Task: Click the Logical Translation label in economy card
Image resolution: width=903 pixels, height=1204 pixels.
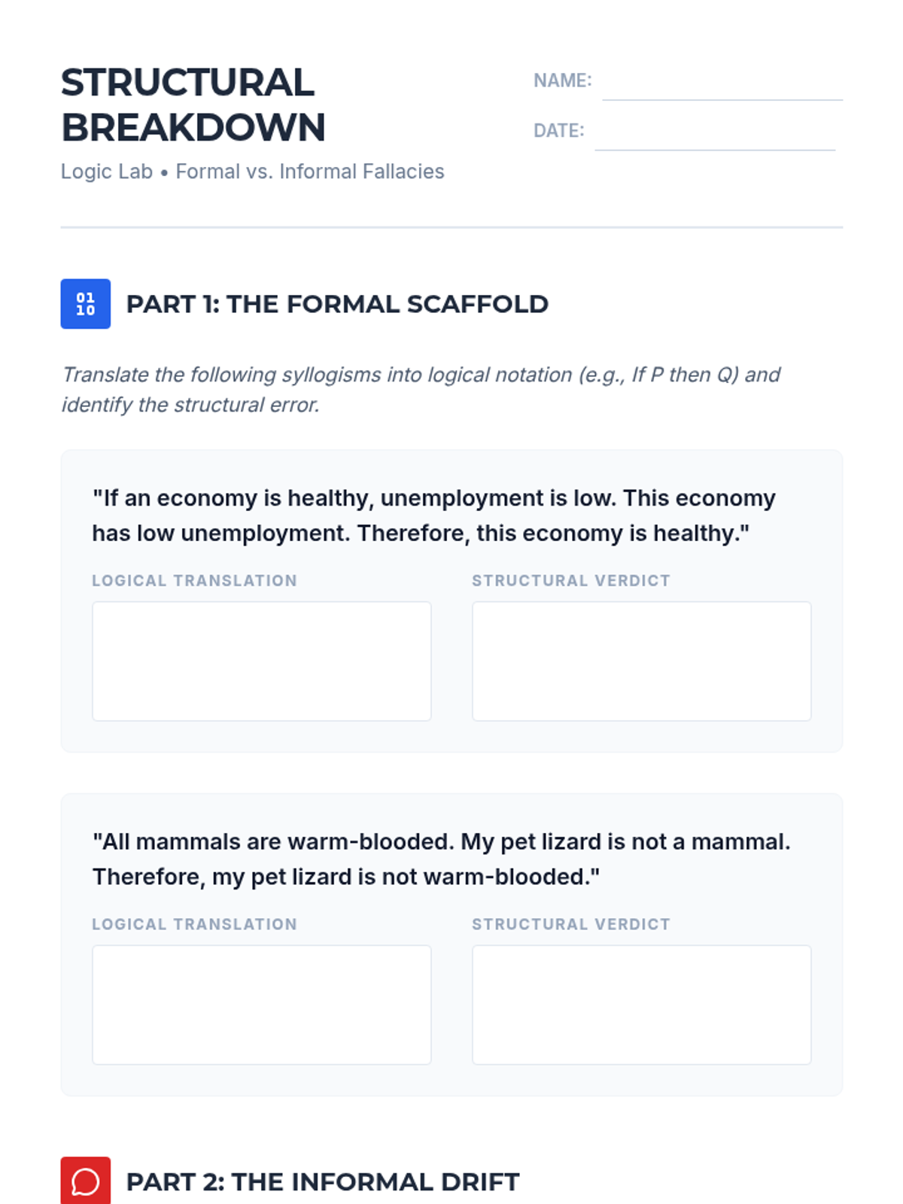Action: point(194,581)
